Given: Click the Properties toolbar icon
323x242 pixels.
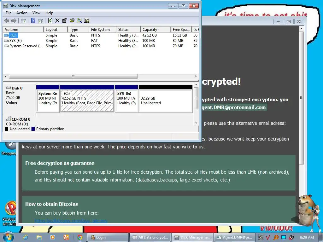Looking at the screenshot, I should point(65,20).
